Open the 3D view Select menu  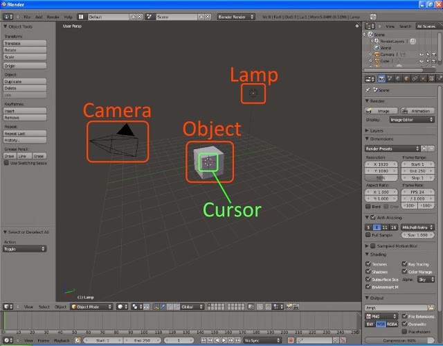[x=44, y=306]
